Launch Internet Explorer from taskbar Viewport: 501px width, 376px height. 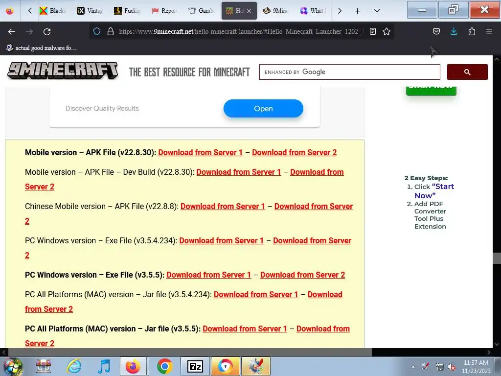(73, 366)
